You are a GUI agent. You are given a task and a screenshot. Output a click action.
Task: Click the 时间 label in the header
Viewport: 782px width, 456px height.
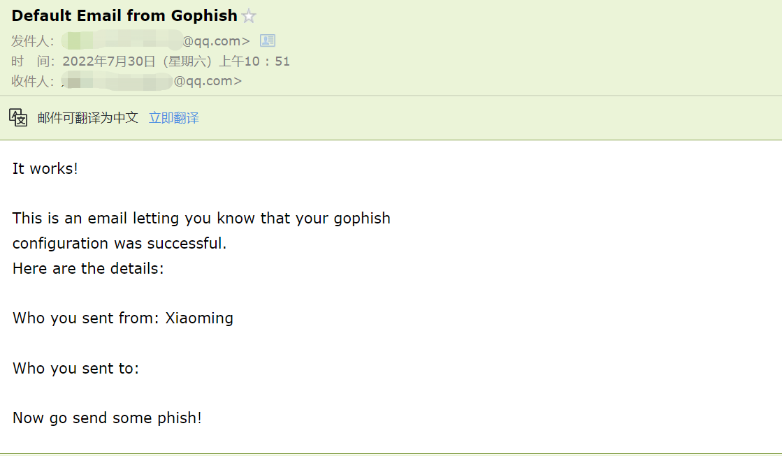click(32, 61)
